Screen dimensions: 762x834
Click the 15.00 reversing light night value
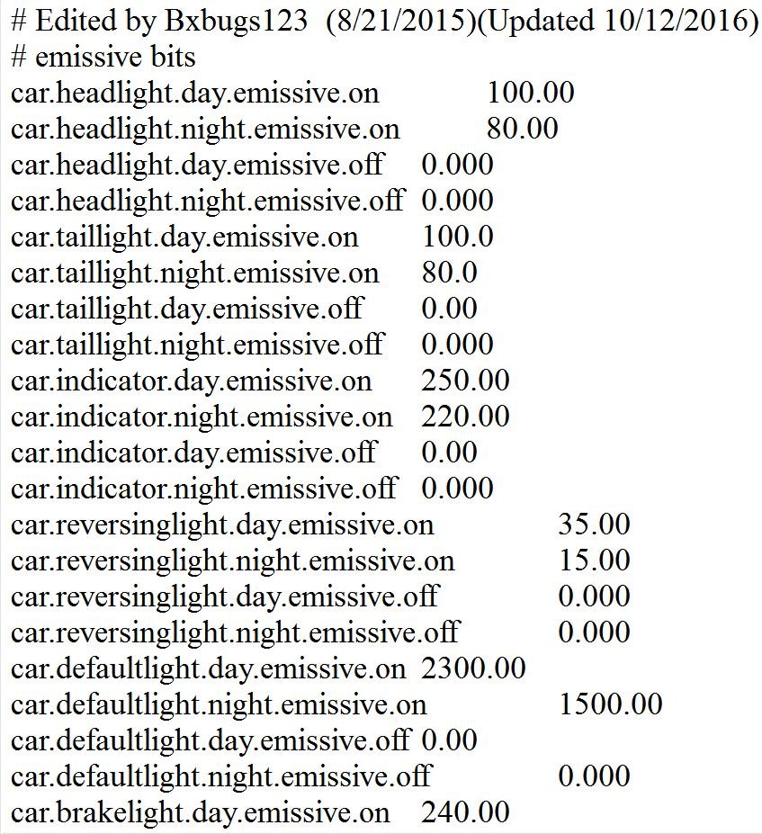point(594,561)
